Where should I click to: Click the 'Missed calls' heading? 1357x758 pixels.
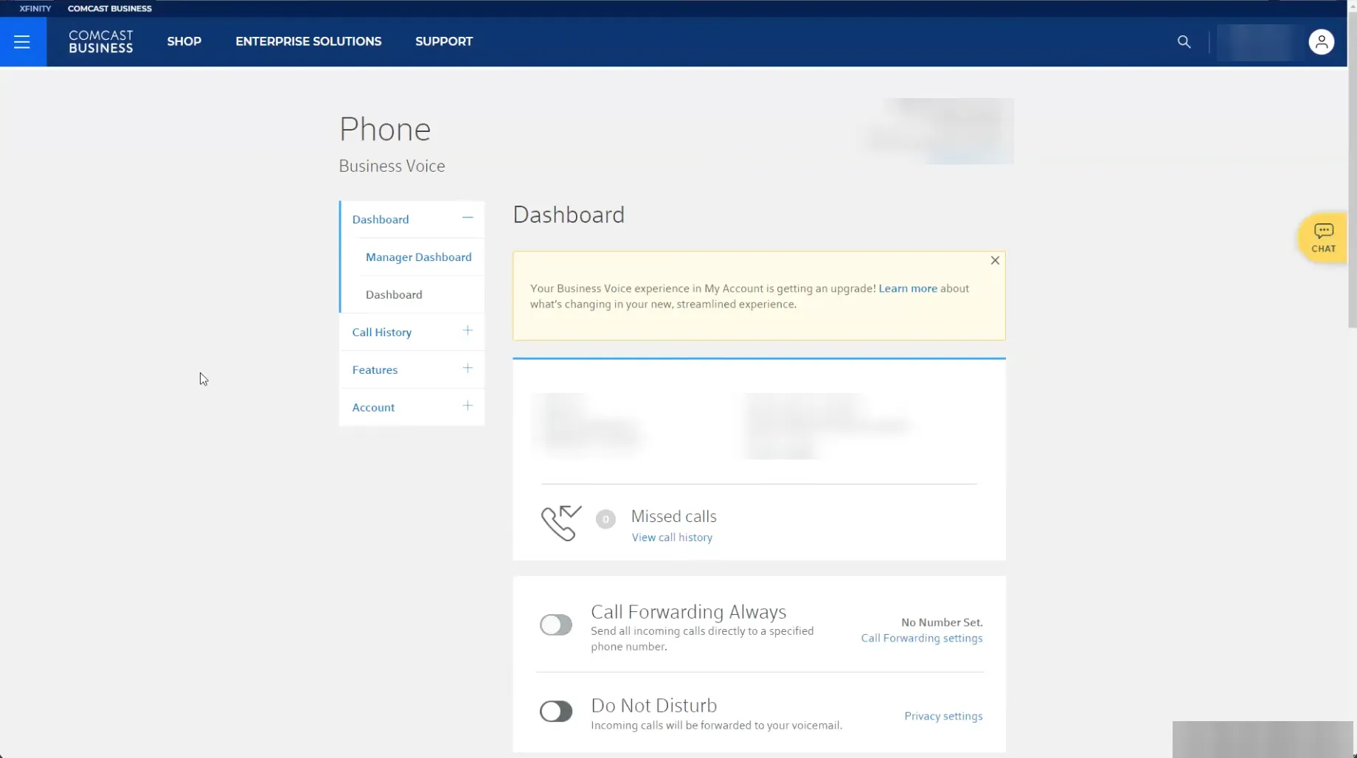[674, 517]
